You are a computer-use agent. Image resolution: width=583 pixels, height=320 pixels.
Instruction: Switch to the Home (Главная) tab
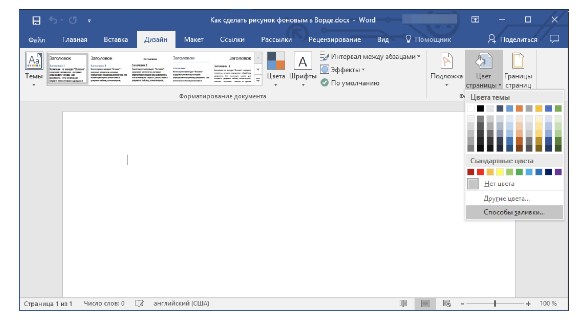(x=75, y=39)
